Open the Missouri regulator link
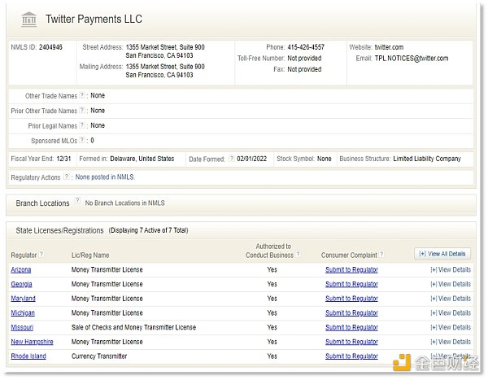Image resolution: width=488 pixels, height=380 pixels. point(23,328)
